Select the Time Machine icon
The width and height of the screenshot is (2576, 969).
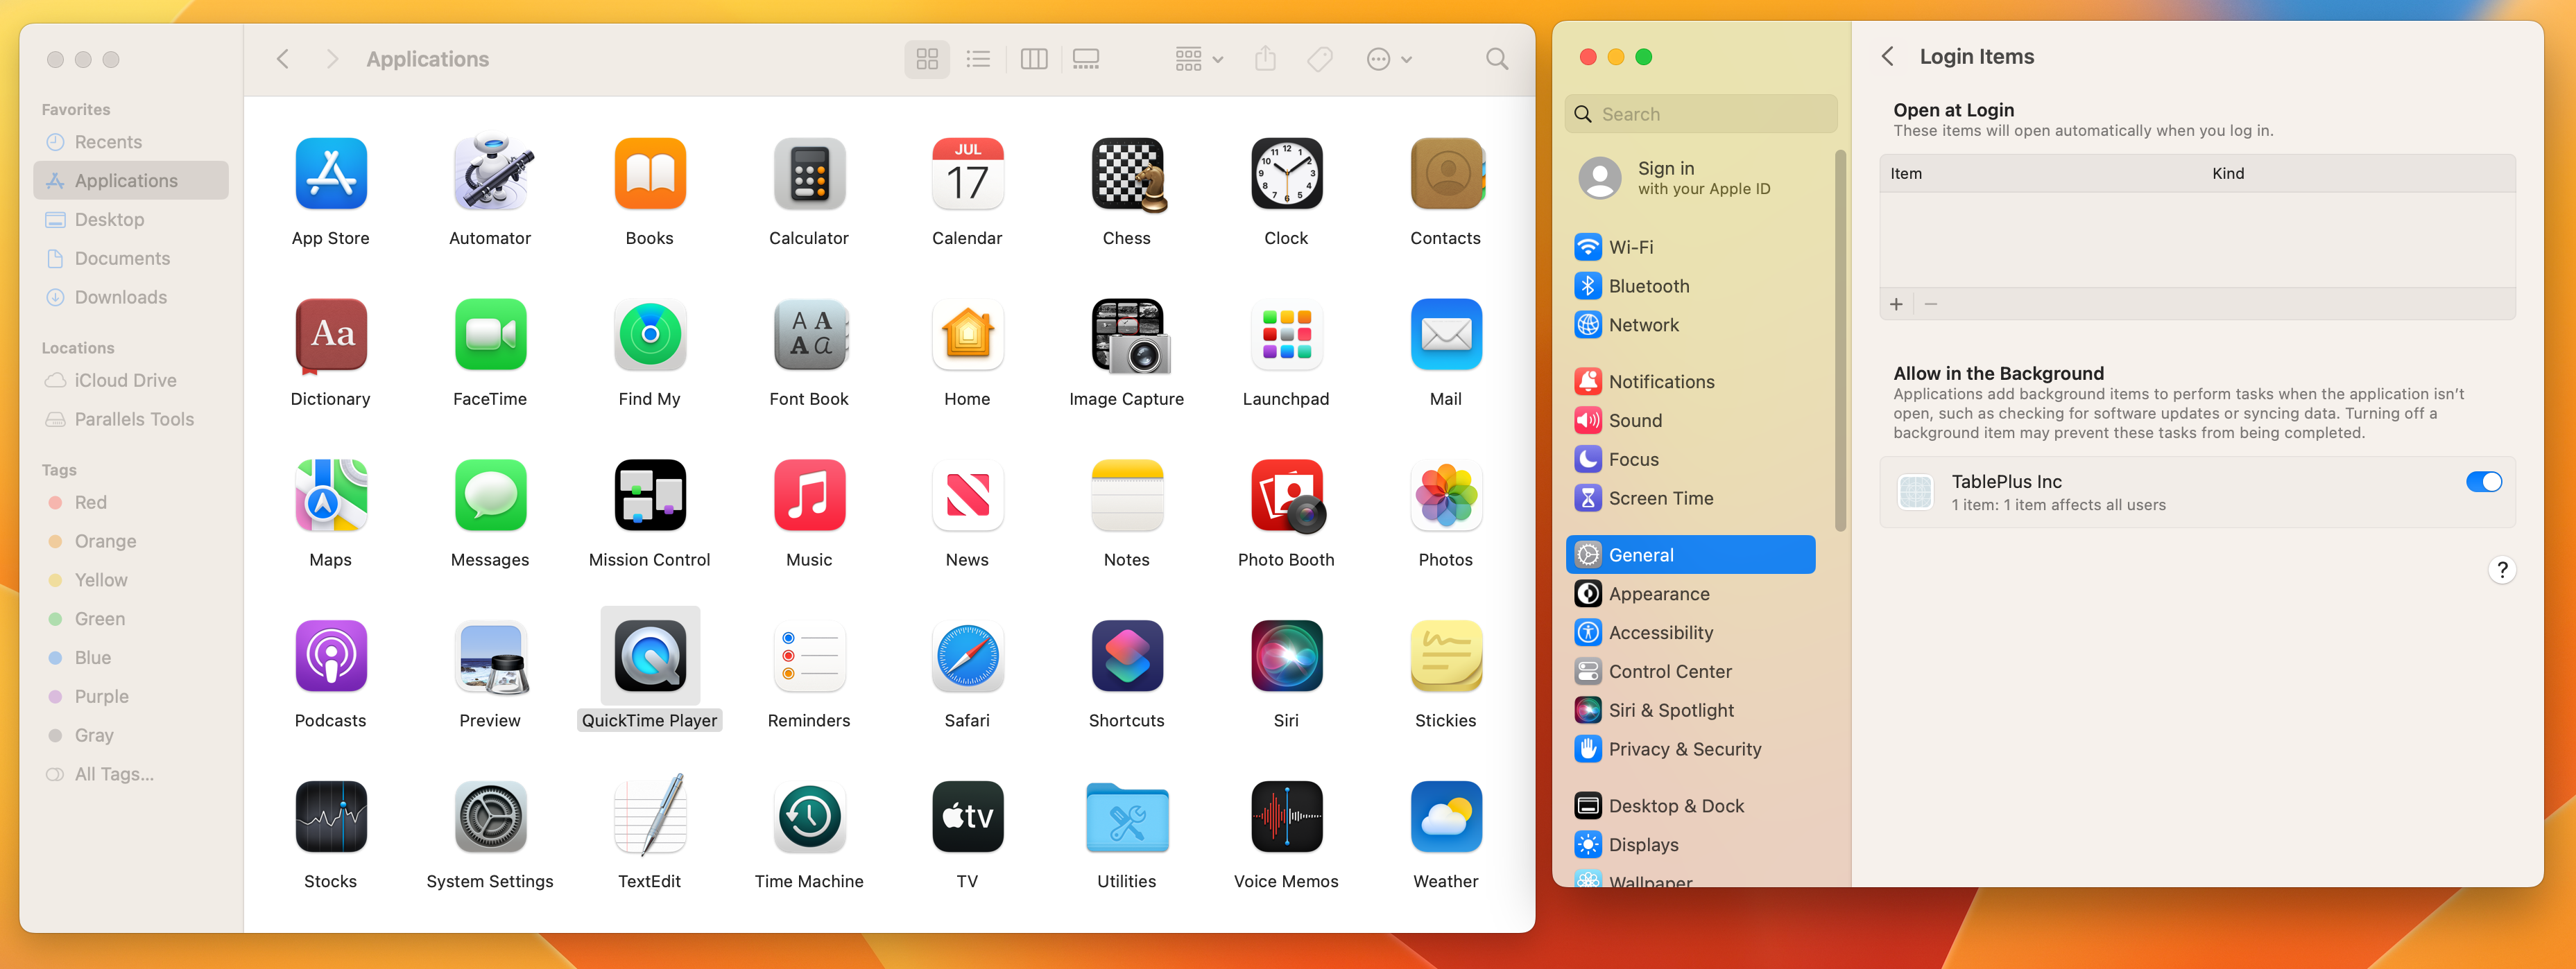point(808,817)
